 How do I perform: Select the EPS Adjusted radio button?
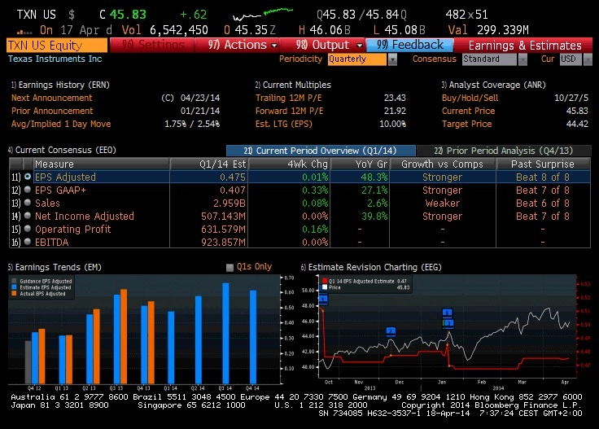coord(28,177)
